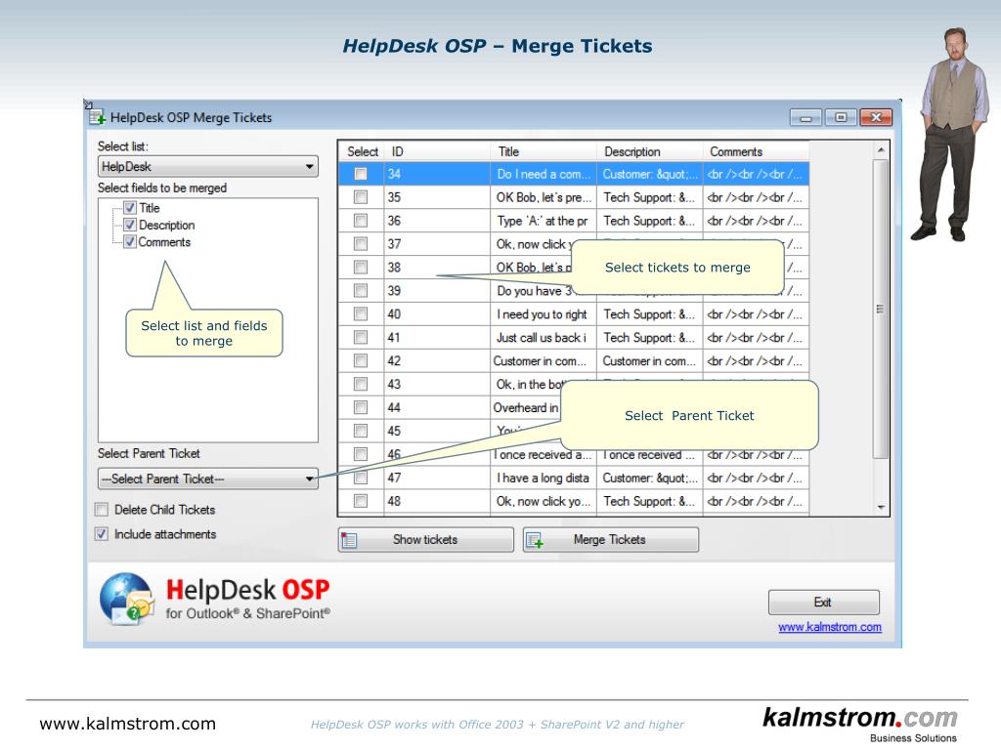Viewport: 1001px width, 750px height.
Task: Maximize the Merge Tickets window
Action: [841, 117]
